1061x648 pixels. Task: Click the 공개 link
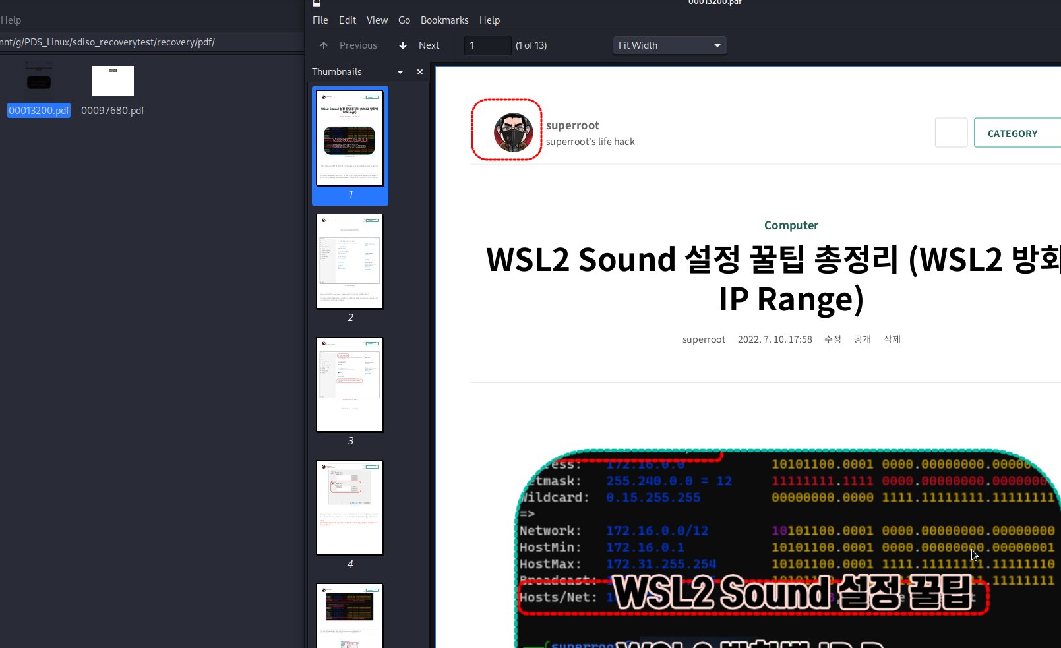pos(863,339)
